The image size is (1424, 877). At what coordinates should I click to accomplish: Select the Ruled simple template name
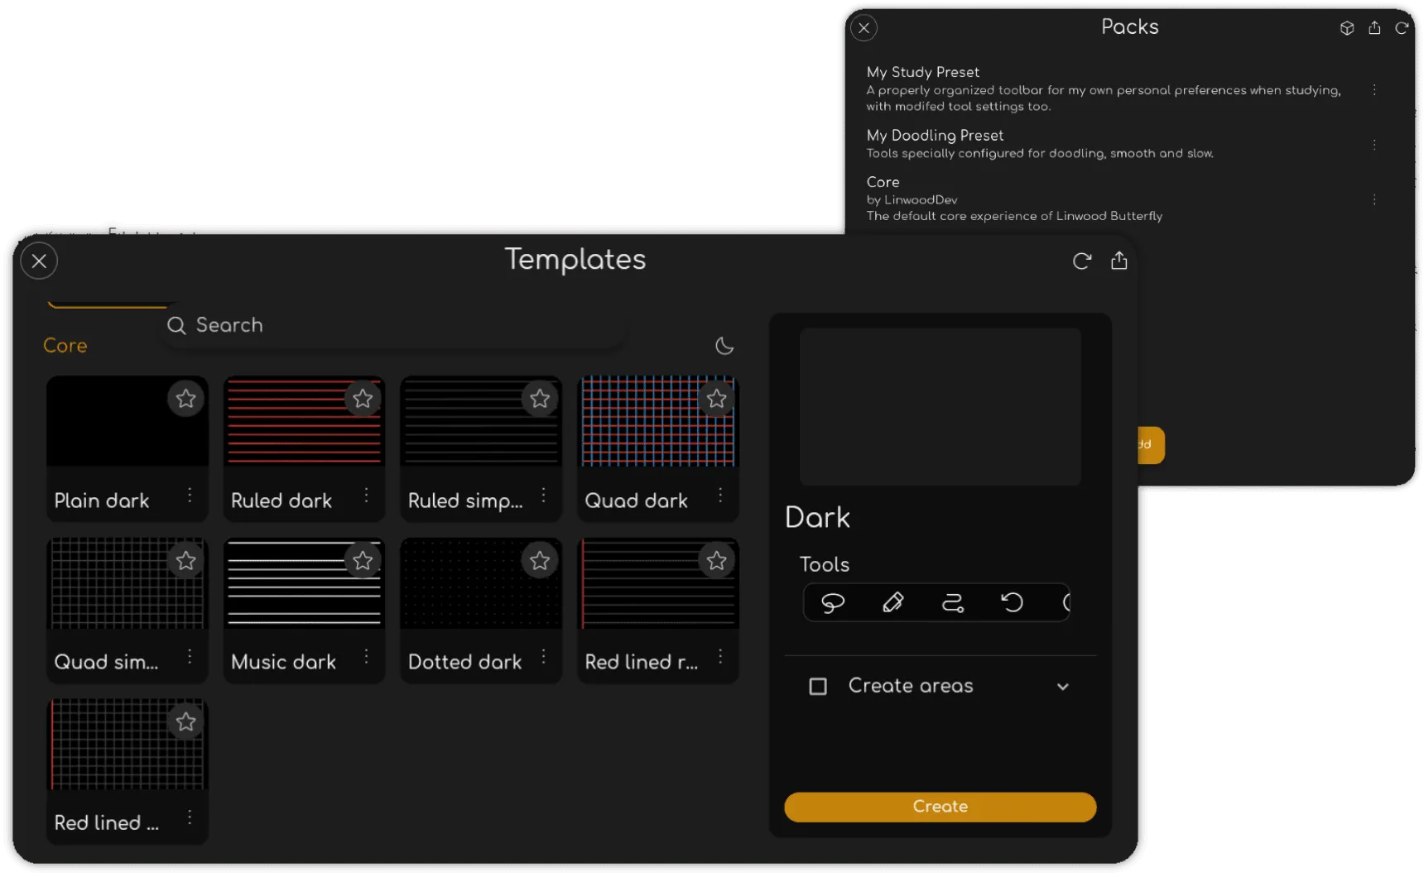(x=465, y=501)
